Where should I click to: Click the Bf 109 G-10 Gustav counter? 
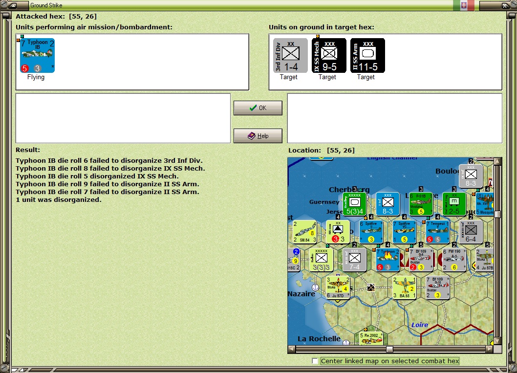[437, 287]
